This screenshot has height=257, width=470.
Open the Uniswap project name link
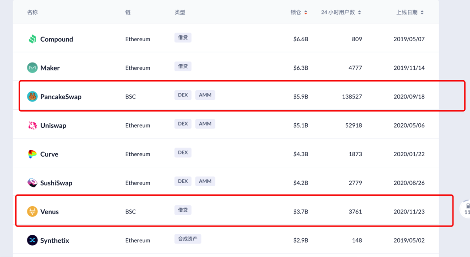coord(53,125)
